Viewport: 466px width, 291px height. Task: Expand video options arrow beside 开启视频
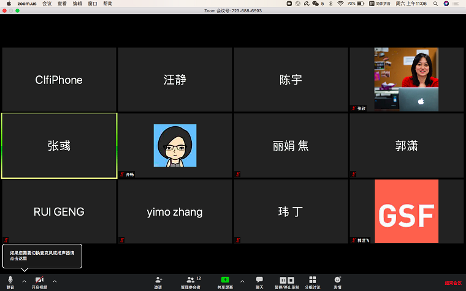click(55, 281)
